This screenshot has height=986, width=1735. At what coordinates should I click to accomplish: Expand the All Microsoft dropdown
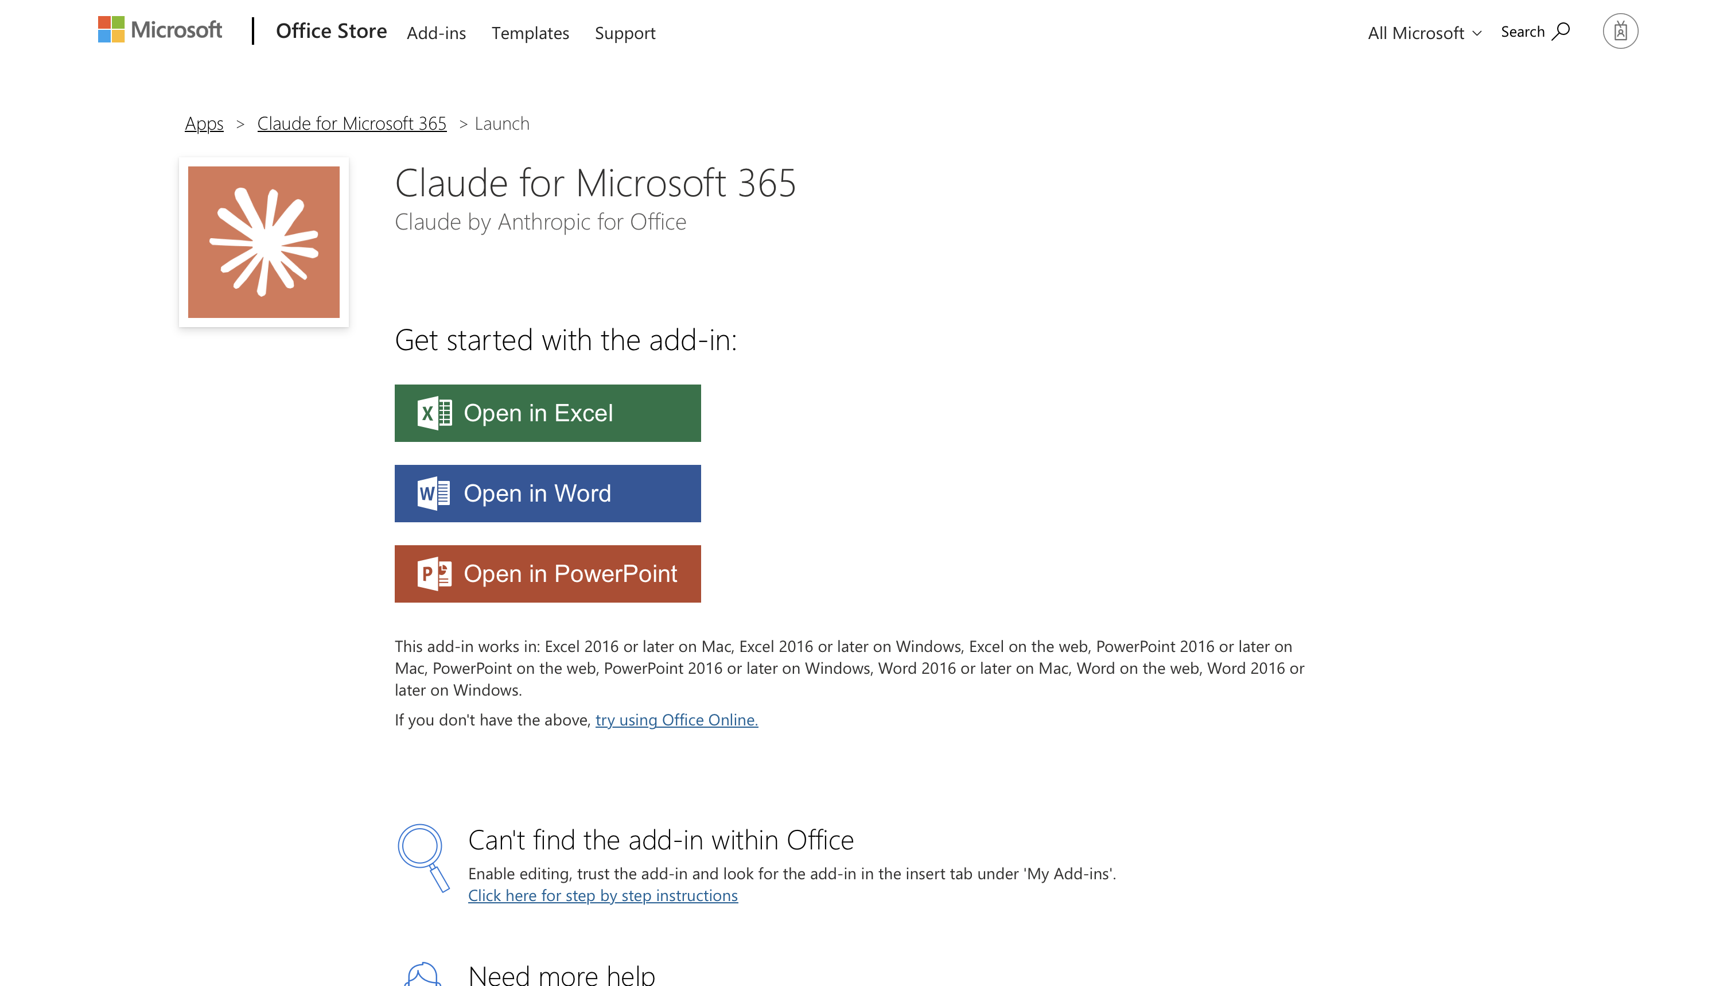click(x=1424, y=33)
